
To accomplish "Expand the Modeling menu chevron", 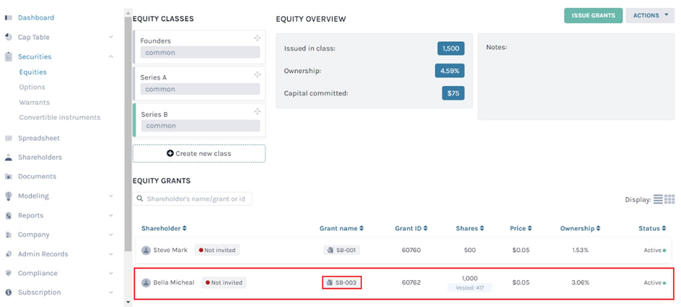I will click(111, 196).
